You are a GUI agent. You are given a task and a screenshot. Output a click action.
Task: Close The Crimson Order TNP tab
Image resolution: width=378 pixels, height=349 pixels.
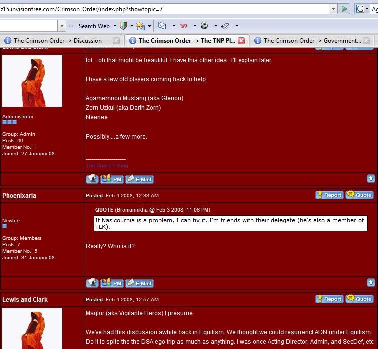[x=241, y=41]
